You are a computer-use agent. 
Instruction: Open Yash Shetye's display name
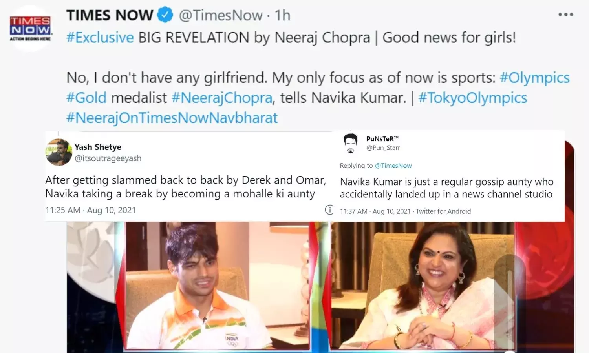pos(98,147)
